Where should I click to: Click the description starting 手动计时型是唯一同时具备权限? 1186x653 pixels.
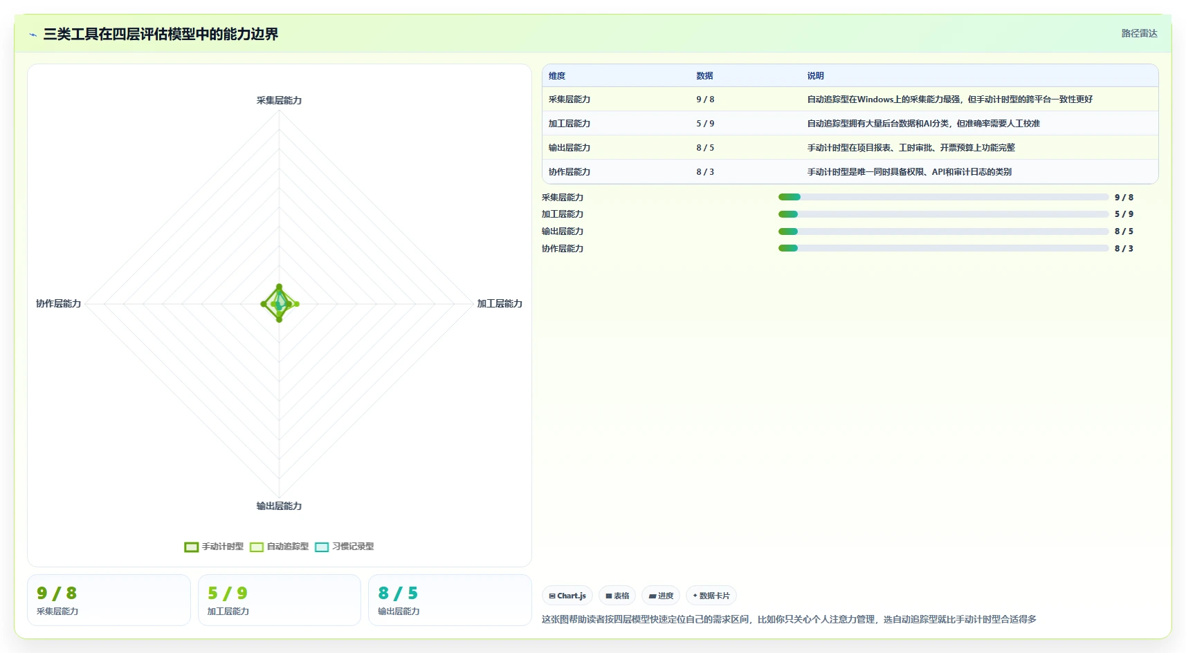click(909, 172)
